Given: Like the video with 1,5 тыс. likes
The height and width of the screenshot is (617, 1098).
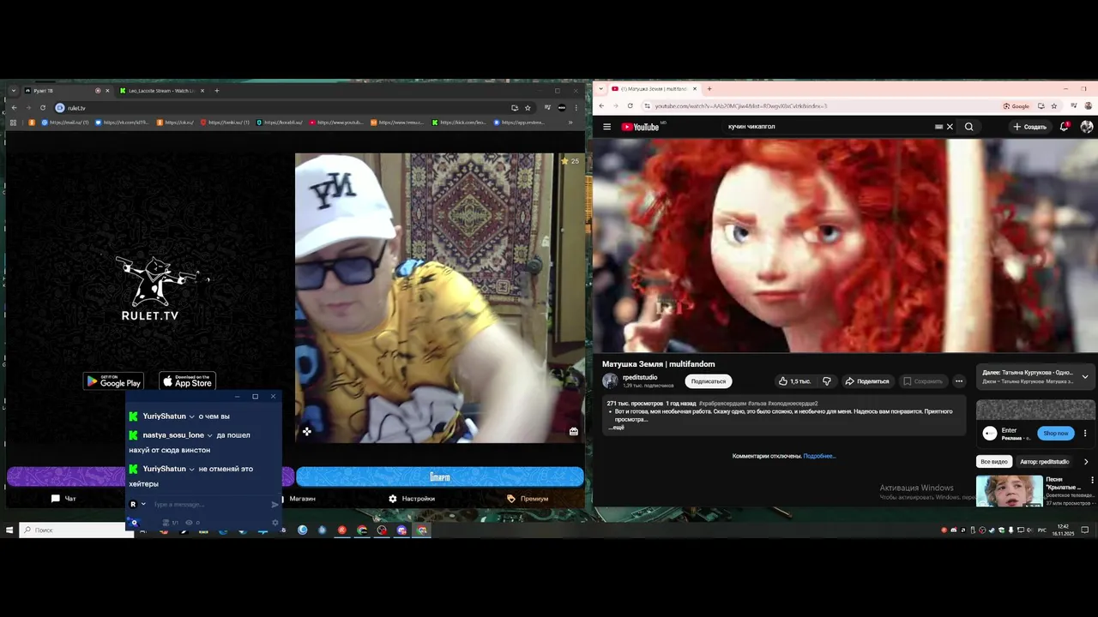Looking at the screenshot, I should tap(794, 381).
